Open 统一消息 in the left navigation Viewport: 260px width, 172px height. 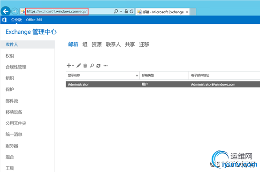pos(14,134)
